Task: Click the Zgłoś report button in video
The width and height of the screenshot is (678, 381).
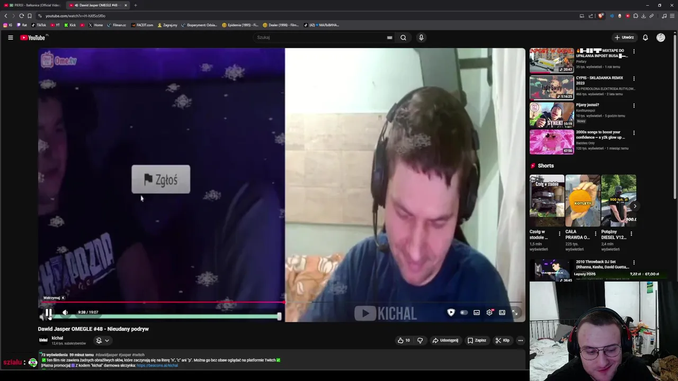Action: [161, 180]
